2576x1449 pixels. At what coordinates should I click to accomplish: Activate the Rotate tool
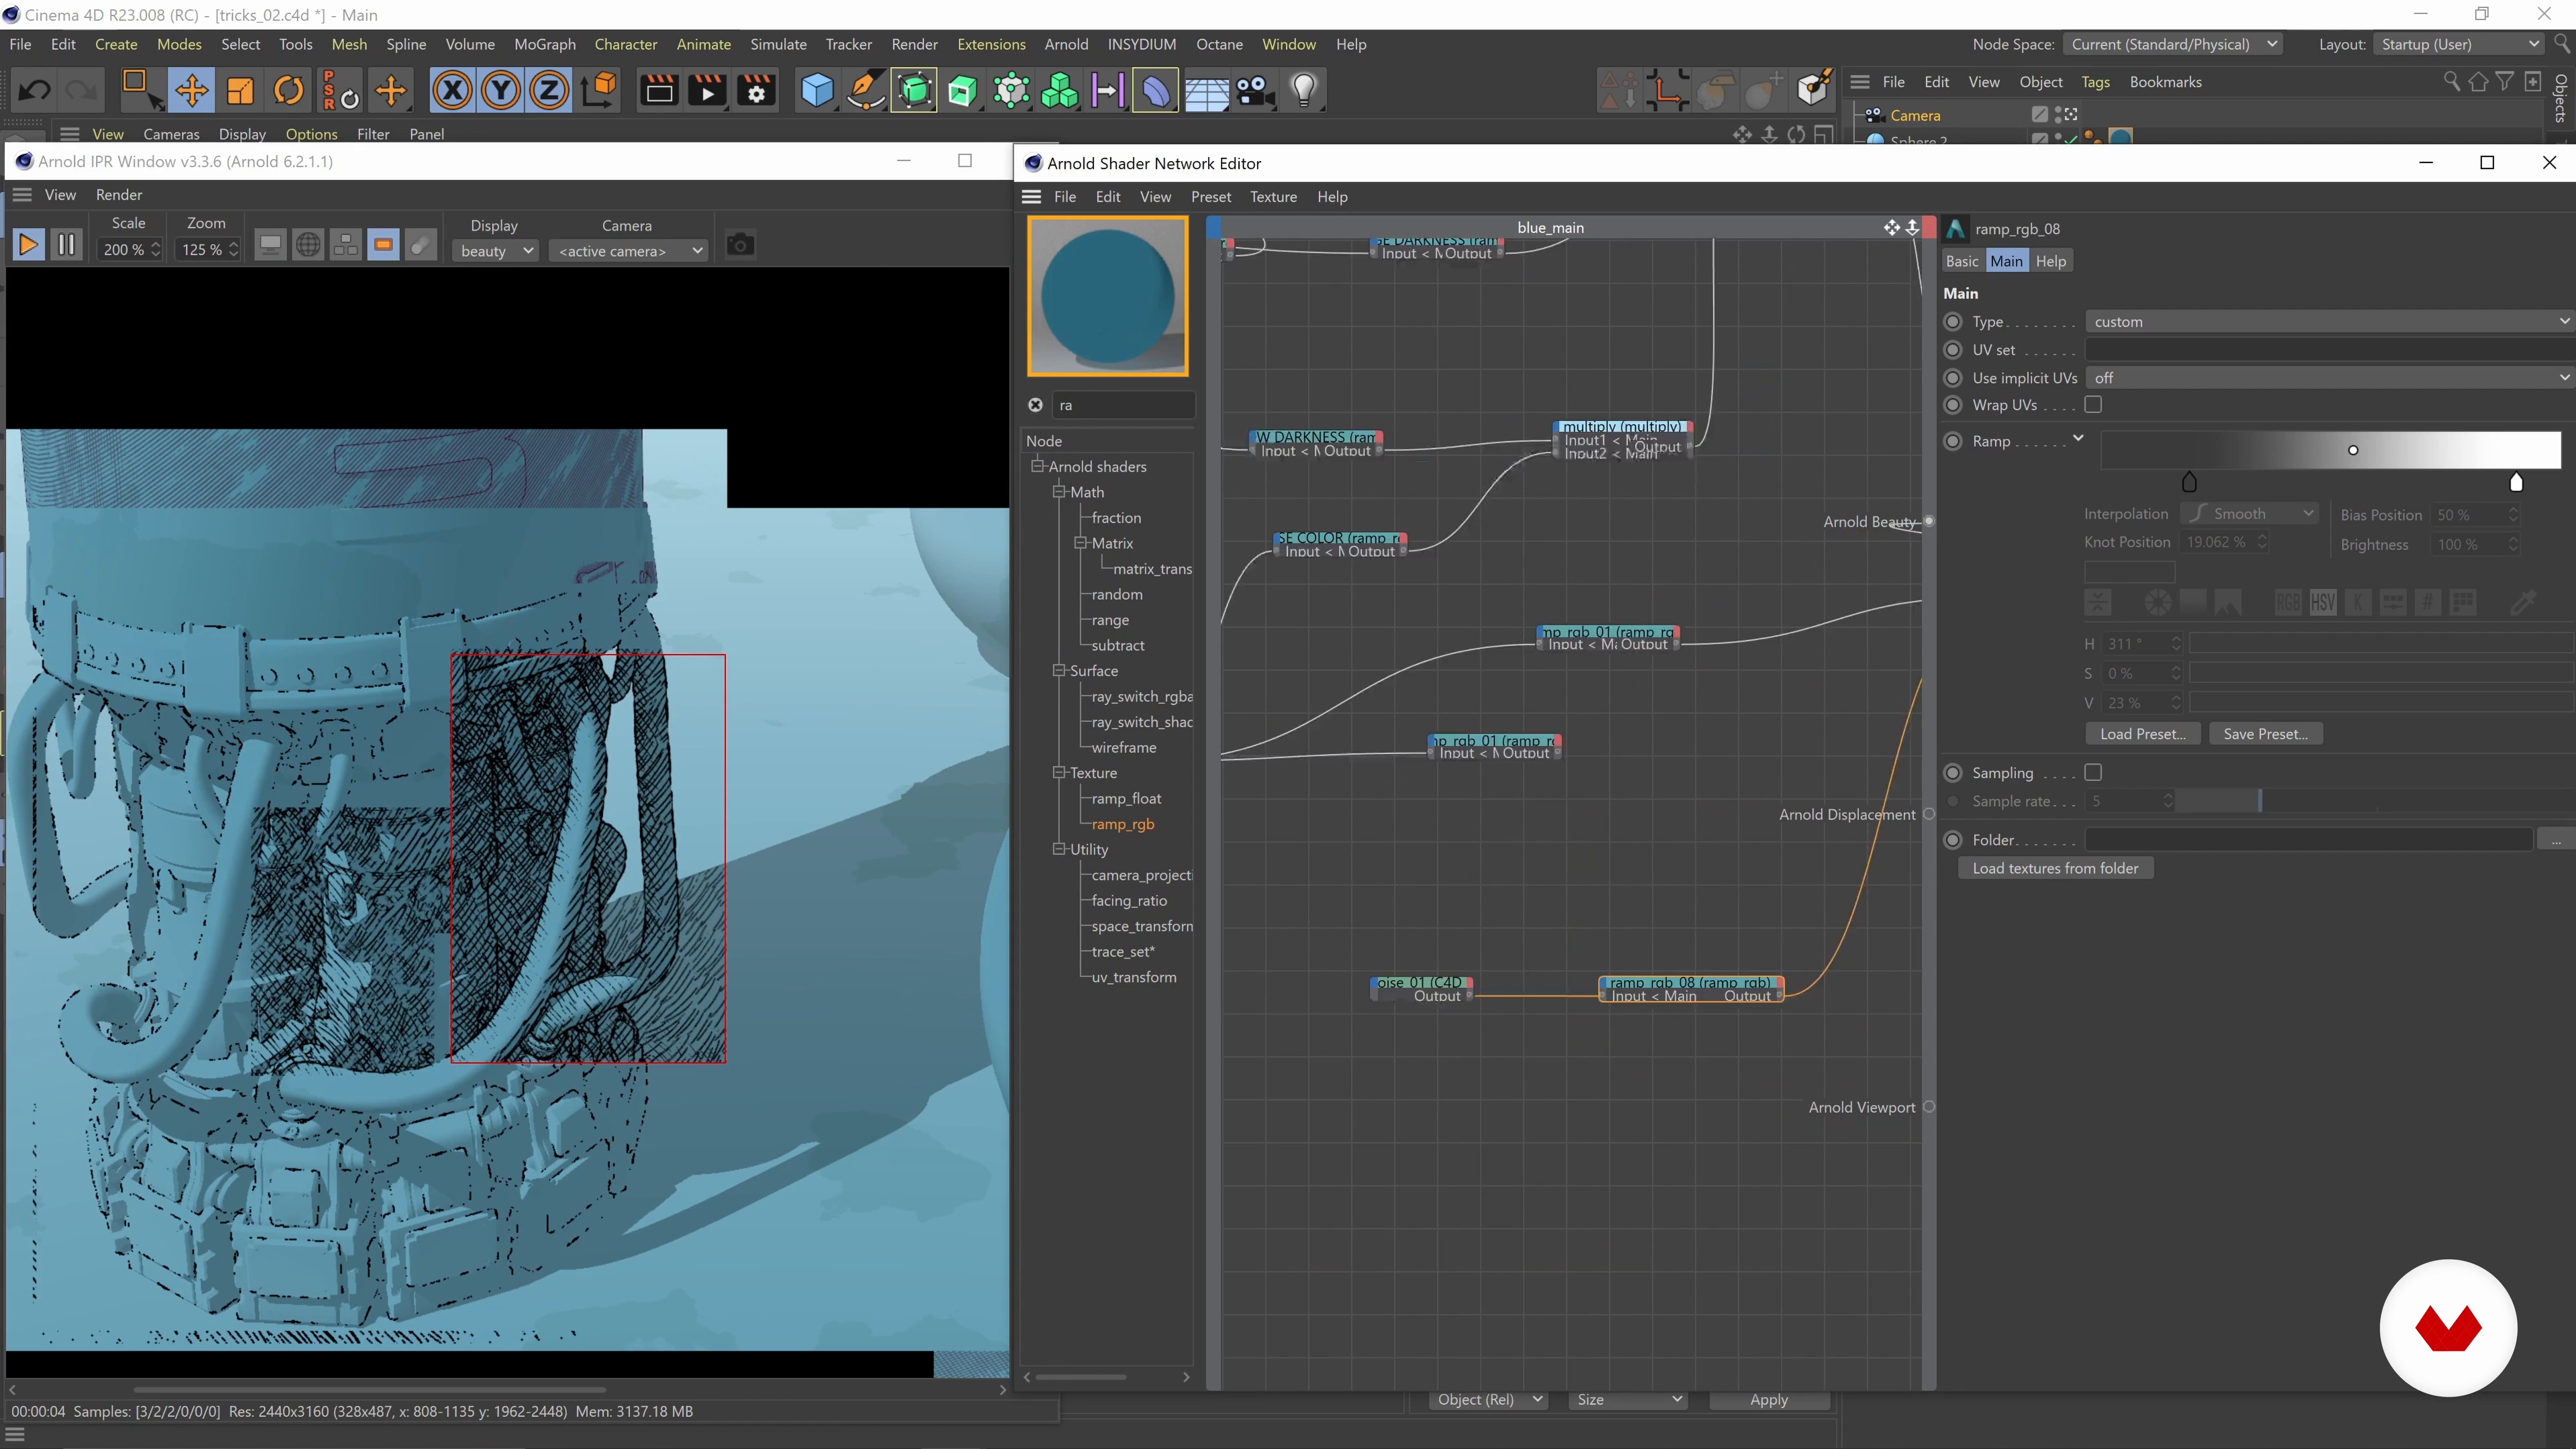pyautogui.click(x=289, y=91)
